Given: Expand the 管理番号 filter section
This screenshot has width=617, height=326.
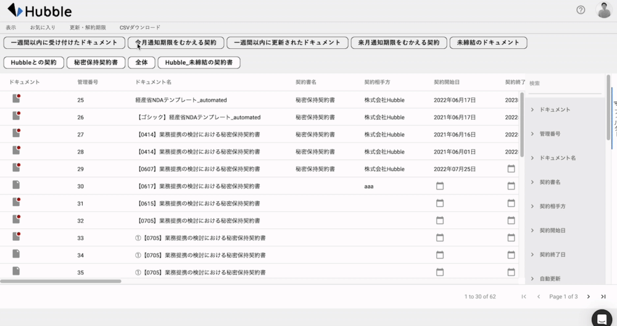Looking at the screenshot, I should (x=532, y=134).
